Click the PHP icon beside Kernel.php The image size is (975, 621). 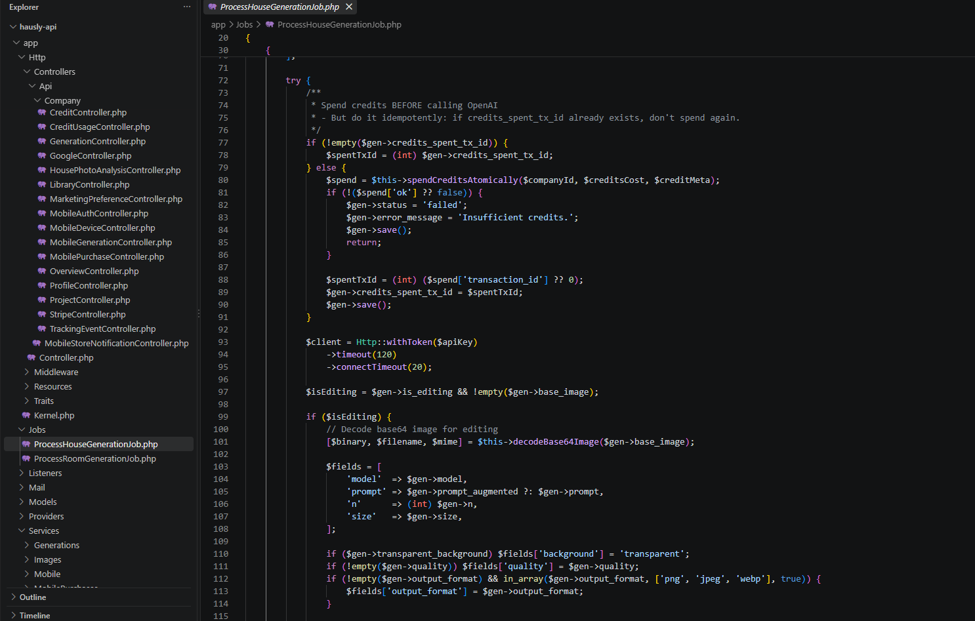pyautogui.click(x=26, y=416)
